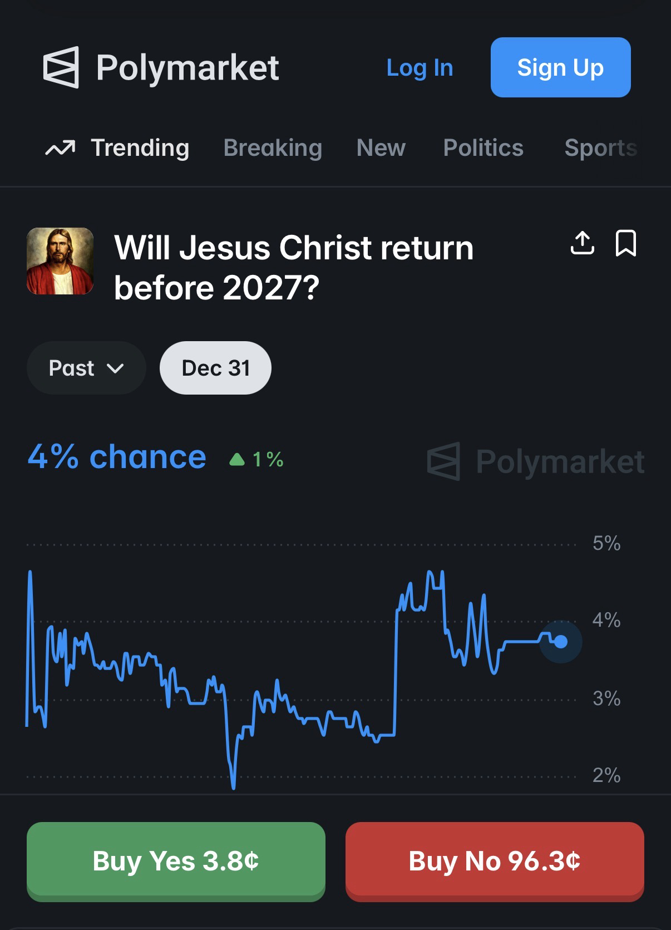The width and height of the screenshot is (671, 930).
Task: Switch to the Sports tab
Action: coord(600,148)
